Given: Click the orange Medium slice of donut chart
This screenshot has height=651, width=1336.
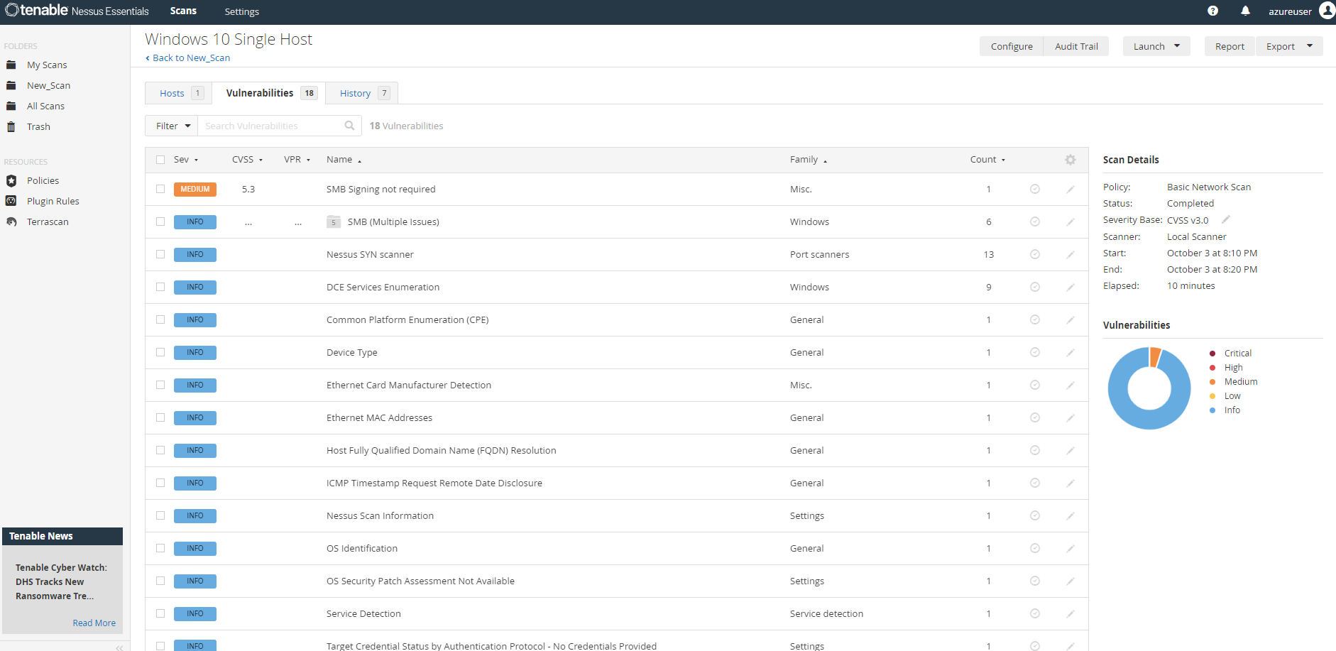Looking at the screenshot, I should click(x=1155, y=357).
